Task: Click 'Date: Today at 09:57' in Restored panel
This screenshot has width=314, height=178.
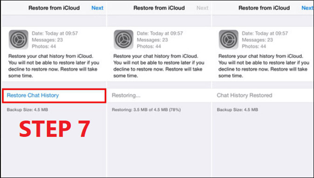Action: click(x=265, y=34)
